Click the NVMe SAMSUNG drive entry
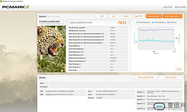Viewport: 187px width, 112px height. tap(111, 91)
